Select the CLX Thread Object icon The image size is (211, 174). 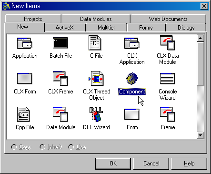(x=96, y=79)
